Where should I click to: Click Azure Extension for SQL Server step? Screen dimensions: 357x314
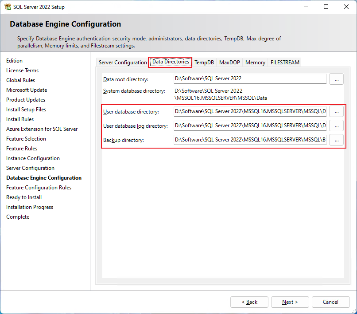(x=42, y=129)
